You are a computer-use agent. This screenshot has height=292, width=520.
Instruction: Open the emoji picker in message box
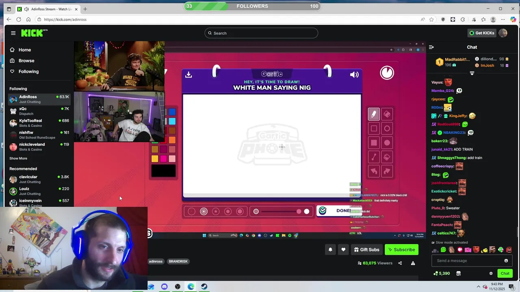coord(506,261)
